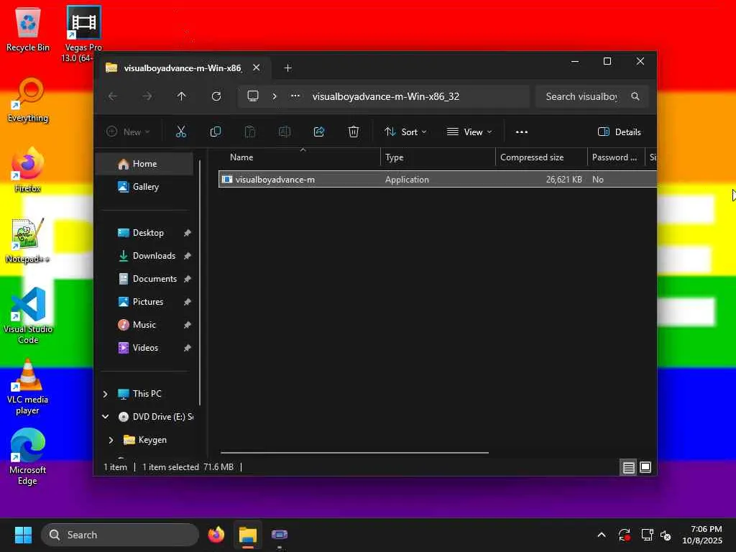This screenshot has width=736, height=552.
Task: Expand the This PC tree node
Action: coord(106,394)
